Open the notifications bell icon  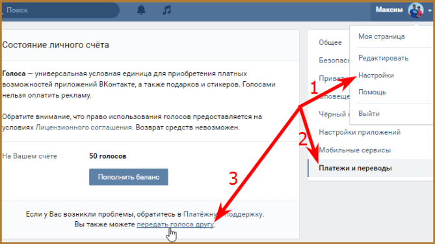141,10
